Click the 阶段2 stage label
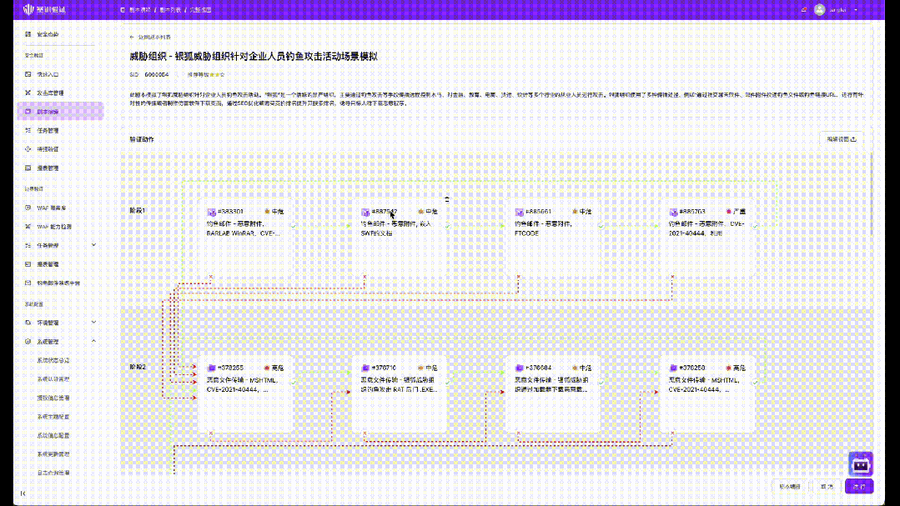Image resolution: width=900 pixels, height=506 pixels. (137, 367)
